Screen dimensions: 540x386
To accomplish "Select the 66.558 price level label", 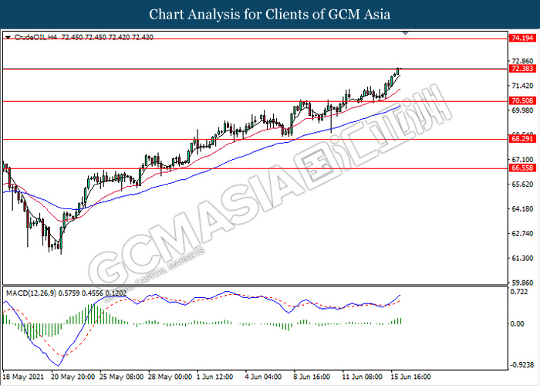I will [522, 168].
